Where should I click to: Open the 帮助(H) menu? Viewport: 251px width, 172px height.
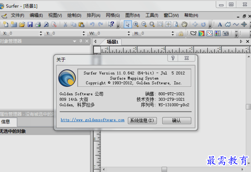191,15
